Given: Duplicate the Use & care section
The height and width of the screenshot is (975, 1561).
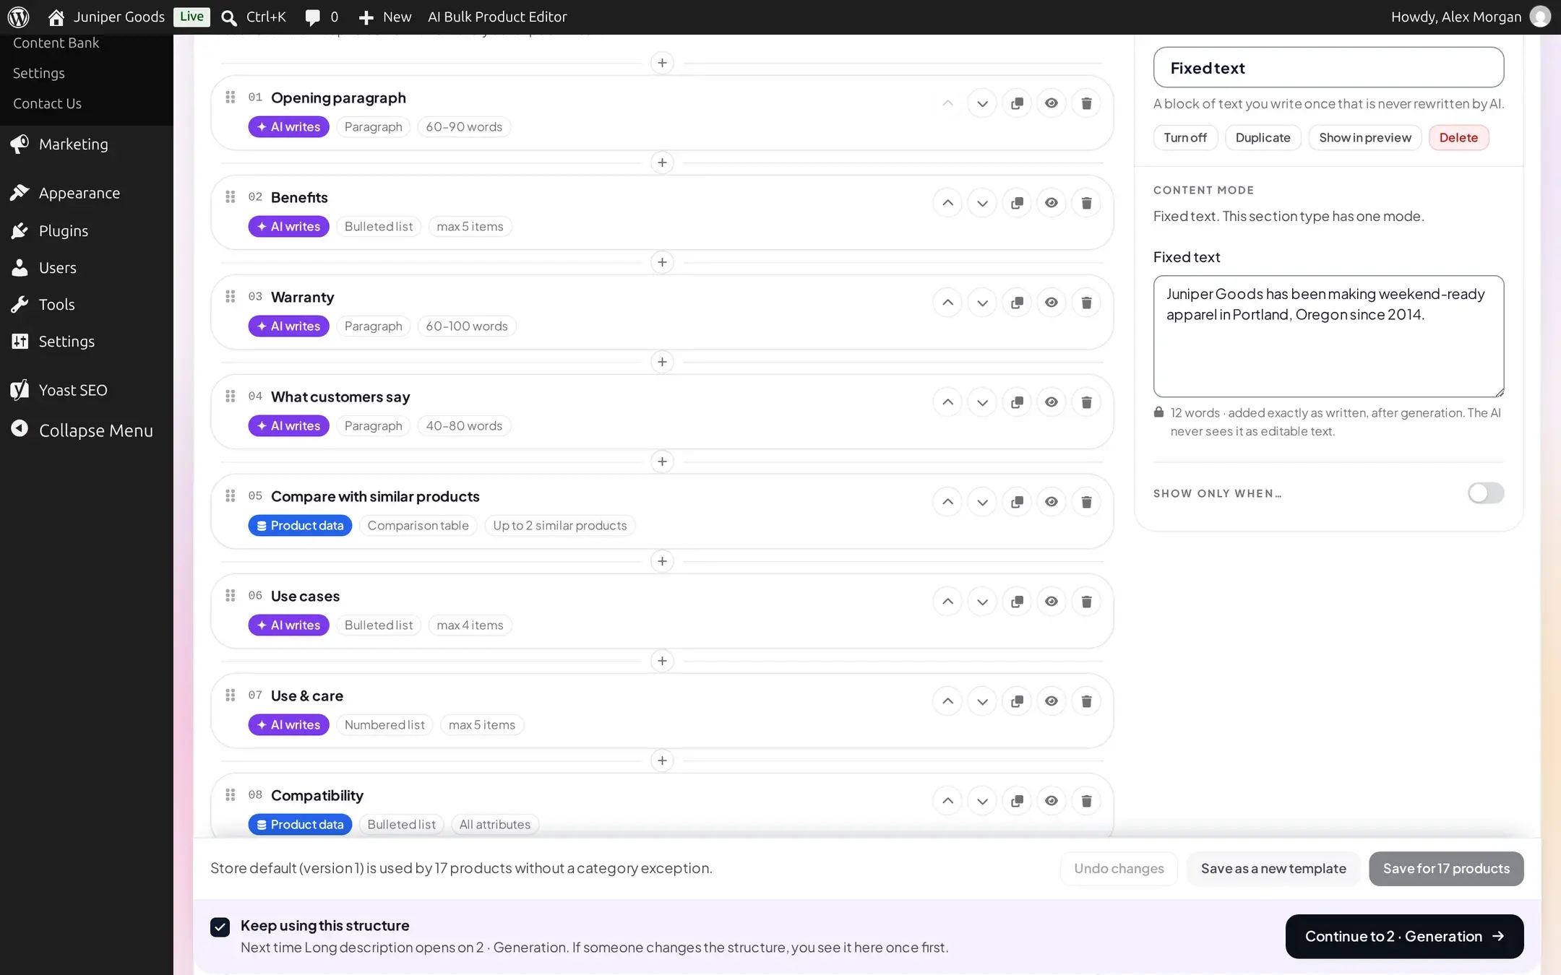Looking at the screenshot, I should coord(1017,701).
